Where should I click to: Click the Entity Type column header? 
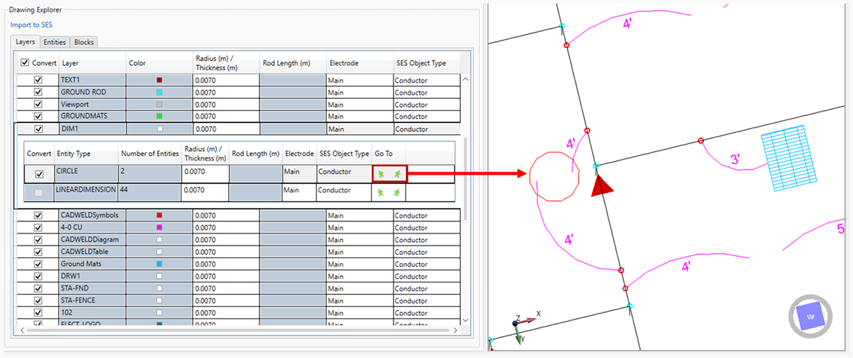tap(86, 154)
